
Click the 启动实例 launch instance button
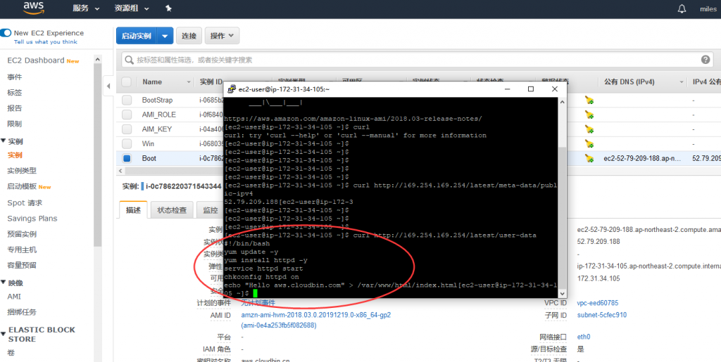[137, 36]
